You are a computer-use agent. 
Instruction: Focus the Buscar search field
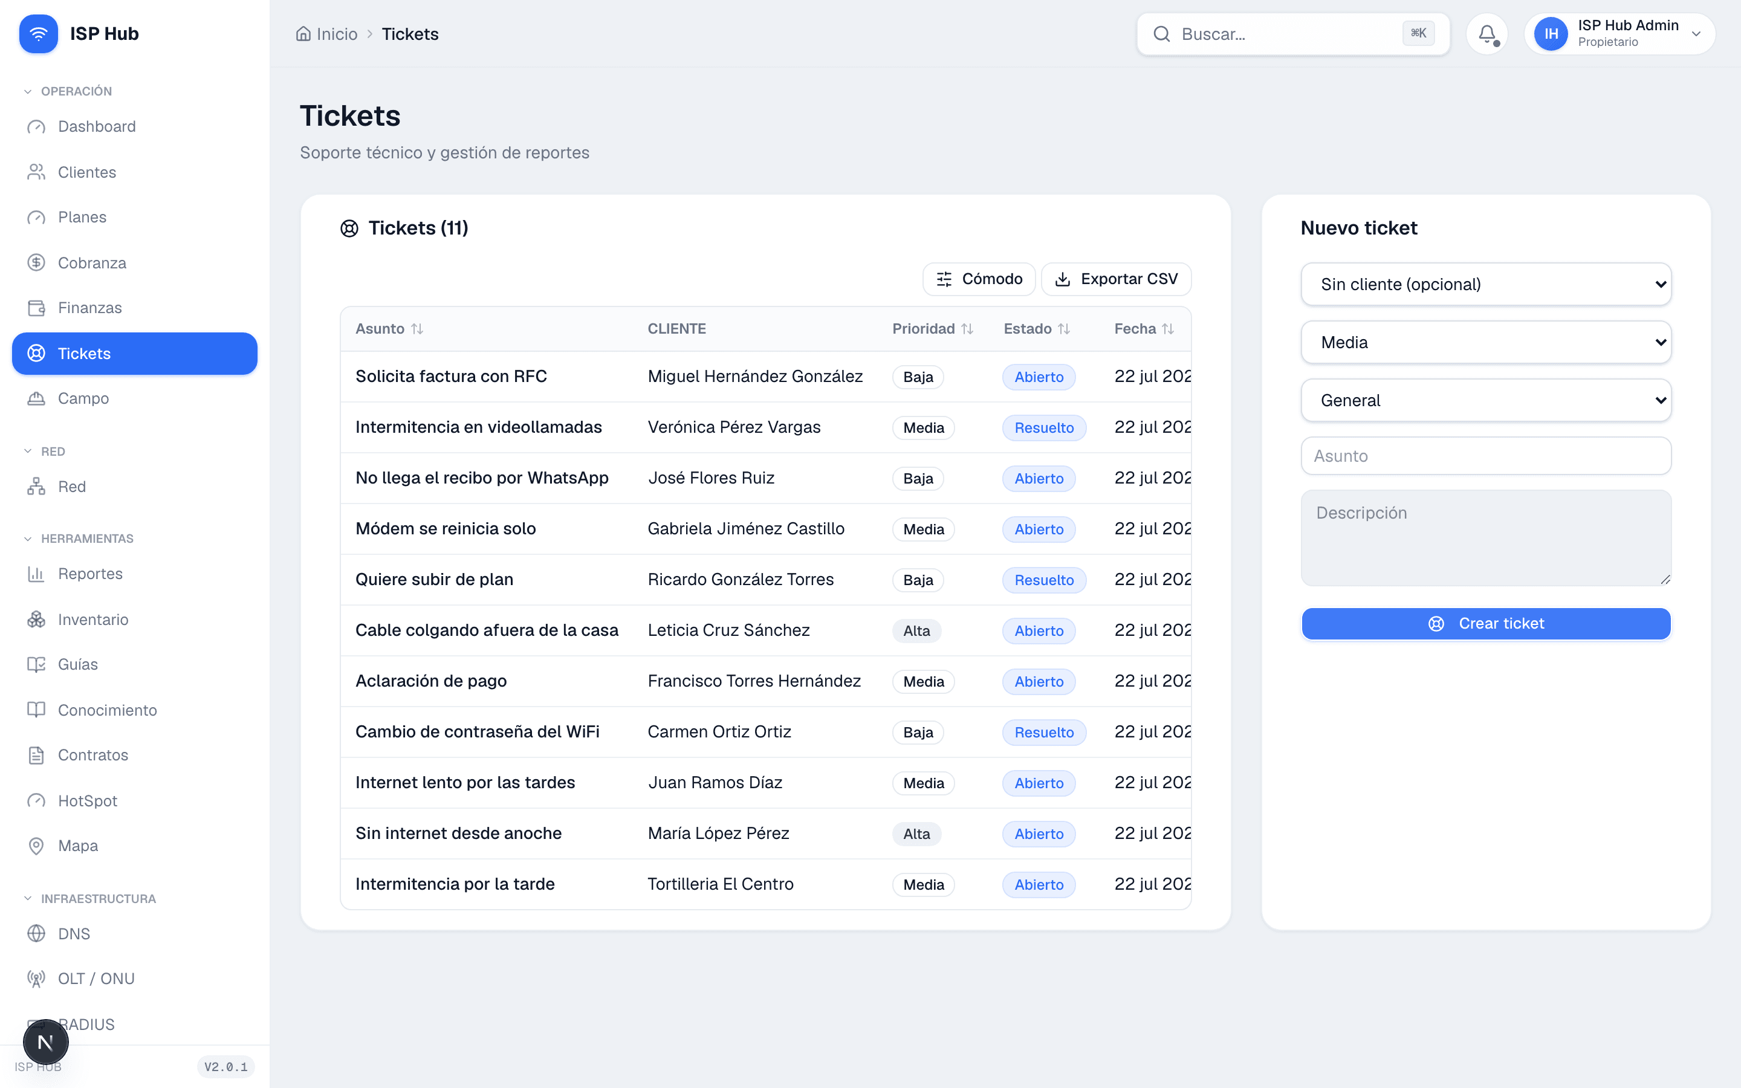click(x=1293, y=34)
